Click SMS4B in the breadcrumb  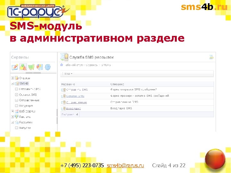pyautogui.click(x=106, y=65)
